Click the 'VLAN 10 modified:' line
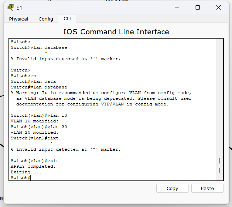 34,121
